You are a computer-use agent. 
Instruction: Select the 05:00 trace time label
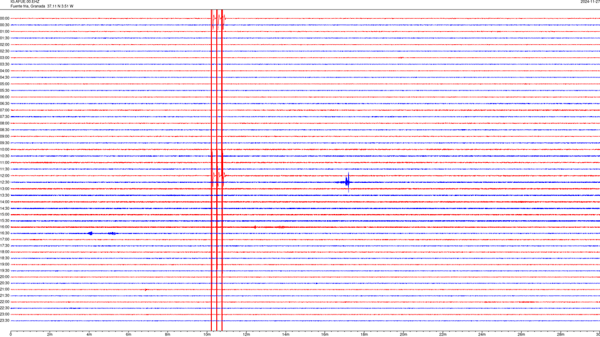4,84
